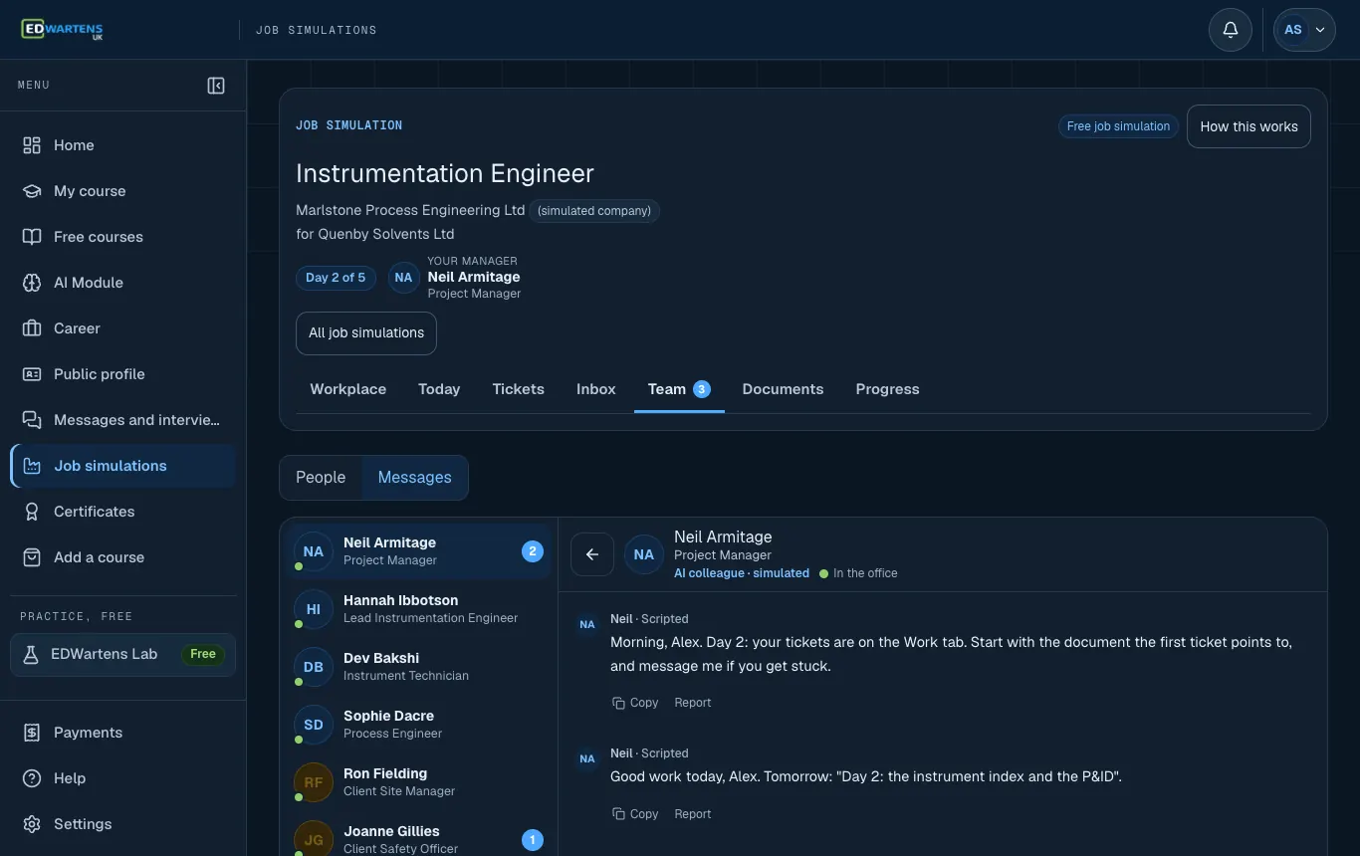Click the EDWartens Lab flask icon
Image resolution: width=1360 pixels, height=856 pixels.
[x=31, y=654]
